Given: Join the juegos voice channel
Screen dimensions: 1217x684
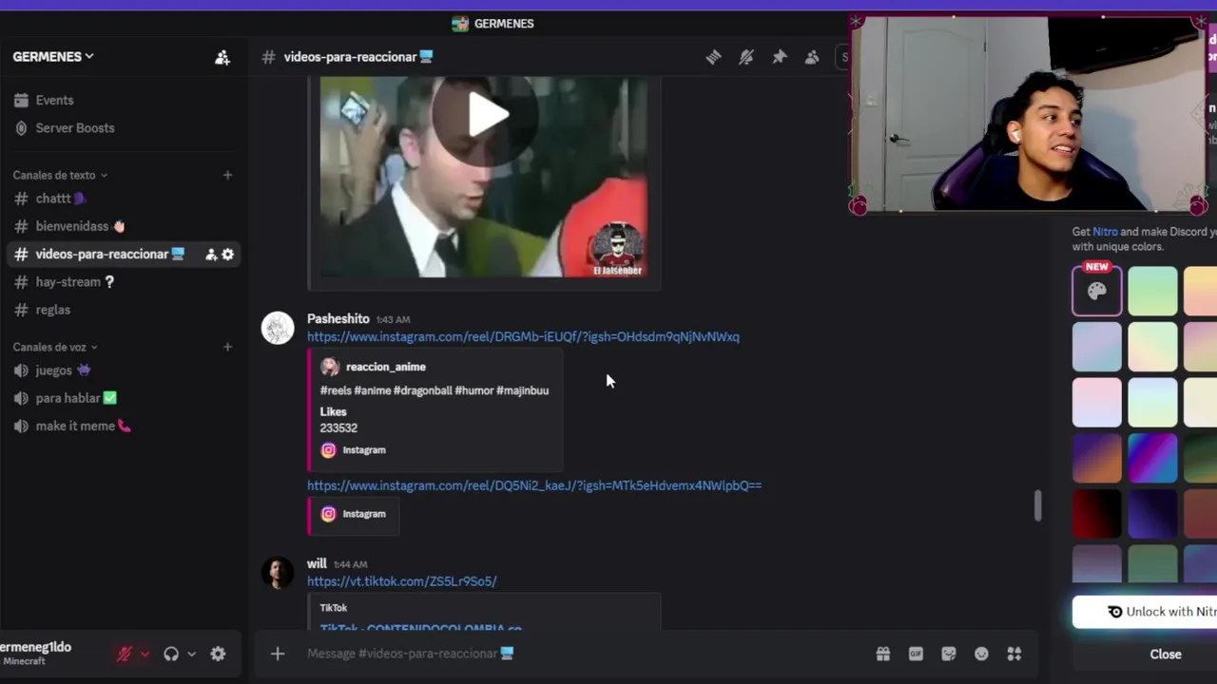Looking at the screenshot, I should pyautogui.click(x=124, y=370).
